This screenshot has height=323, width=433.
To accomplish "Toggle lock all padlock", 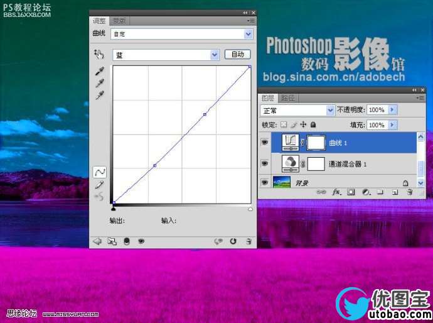I will [313, 124].
